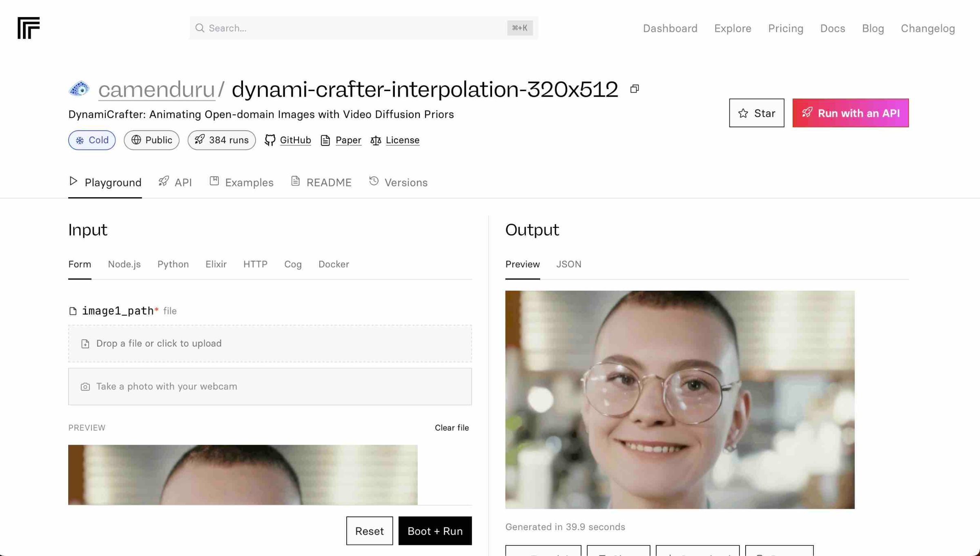This screenshot has width=980, height=556.
Task: Open the Python code tab
Action: [173, 265]
